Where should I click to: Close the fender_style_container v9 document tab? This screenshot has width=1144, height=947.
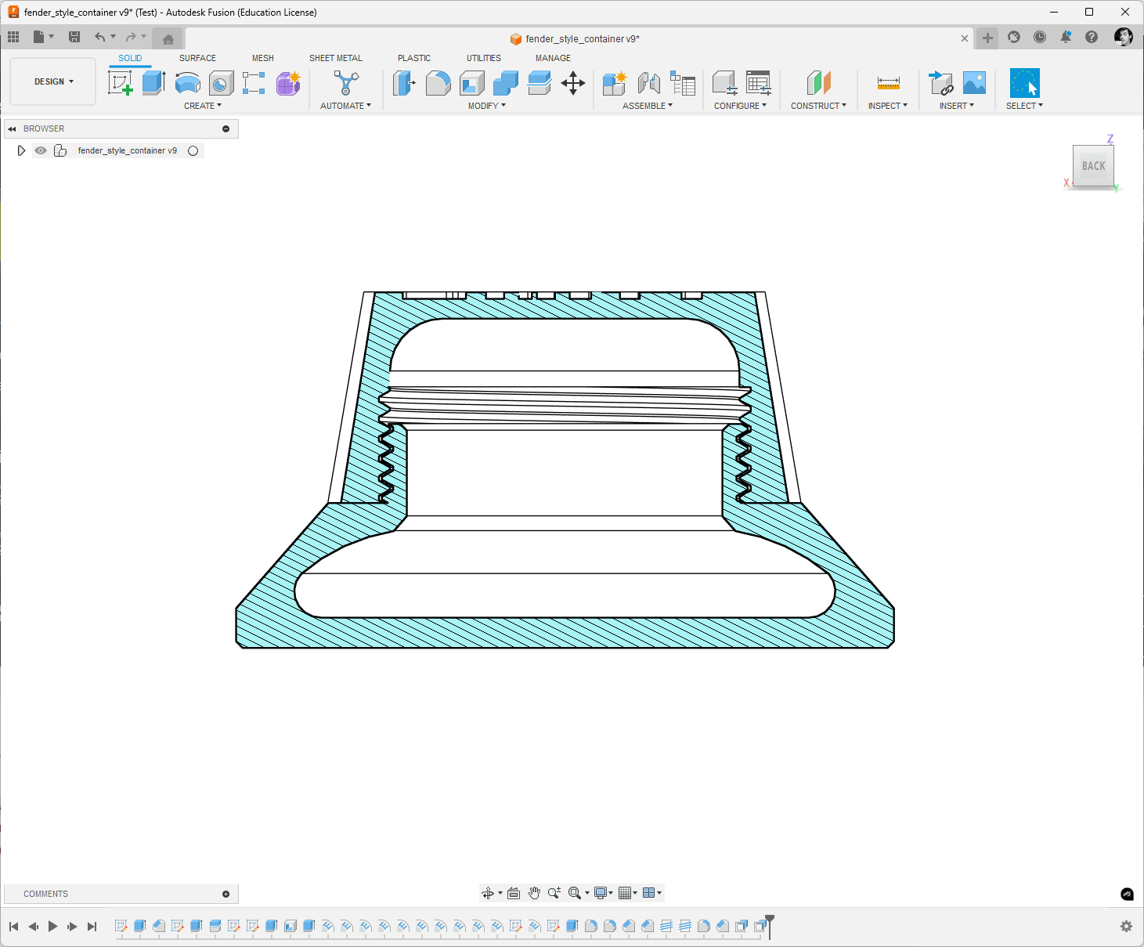965,38
